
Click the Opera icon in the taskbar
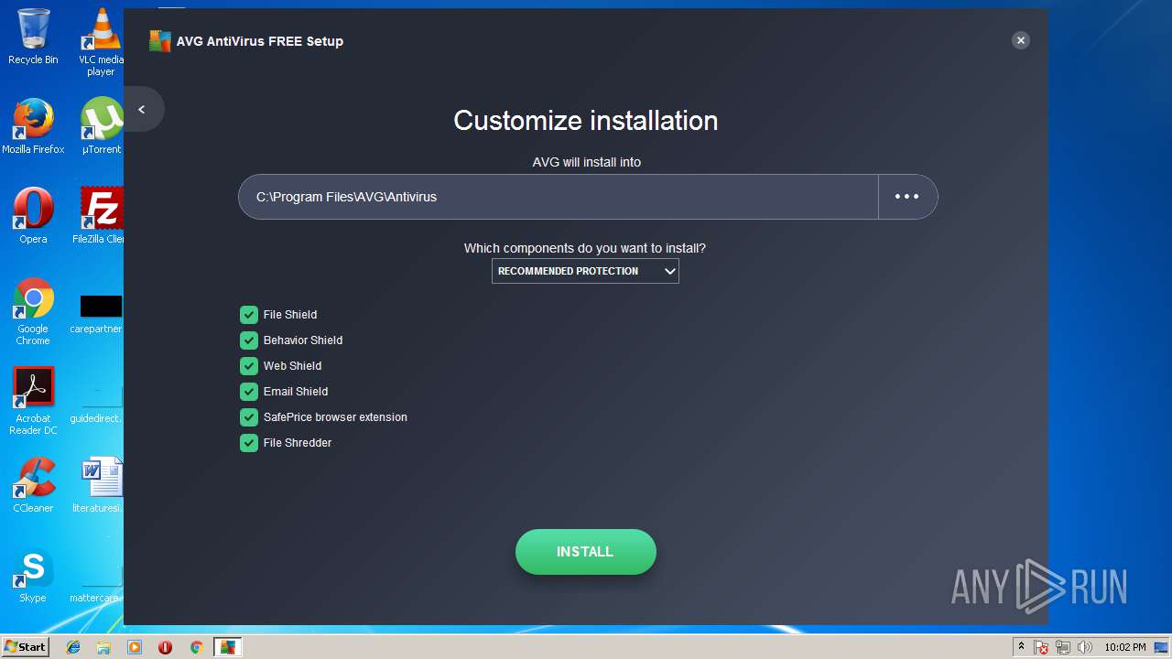165,647
